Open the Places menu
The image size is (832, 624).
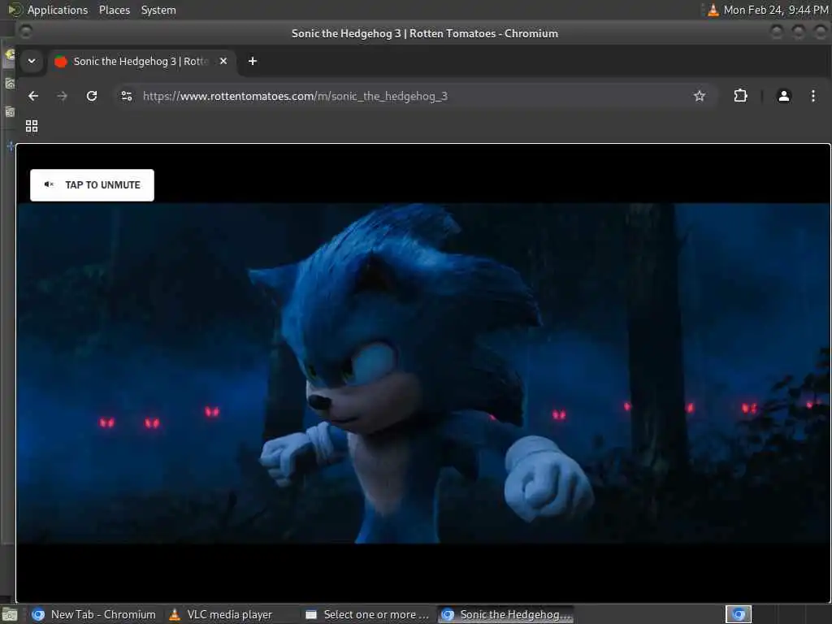(x=115, y=10)
